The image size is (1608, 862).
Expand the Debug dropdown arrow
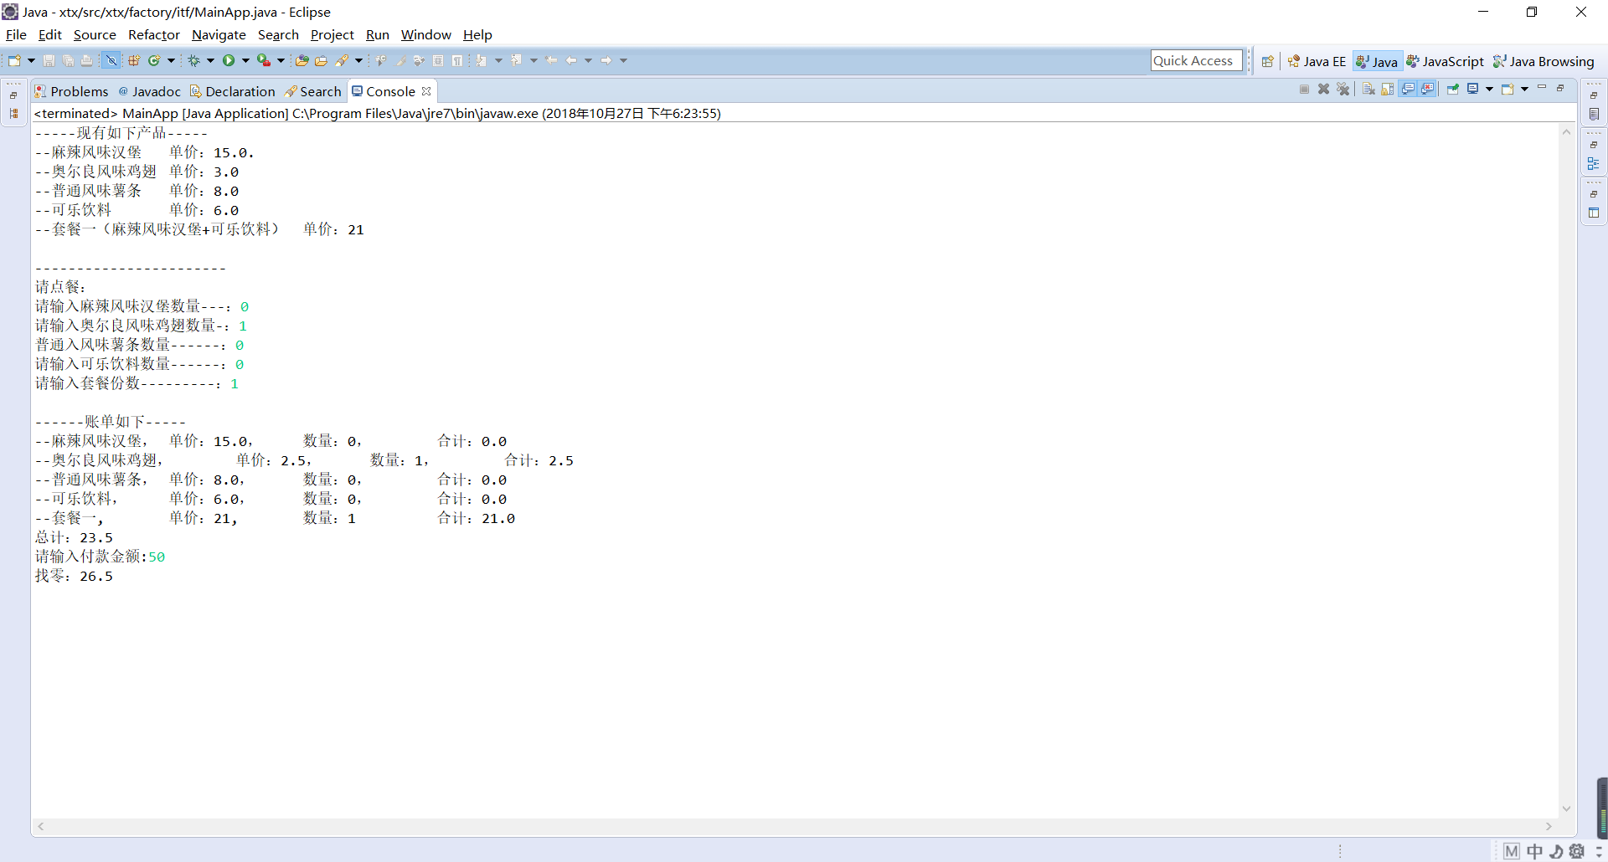pos(210,60)
